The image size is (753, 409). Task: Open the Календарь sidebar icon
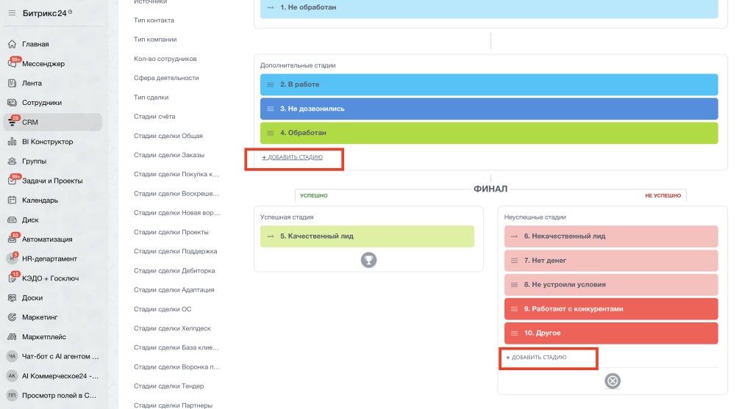coord(12,200)
